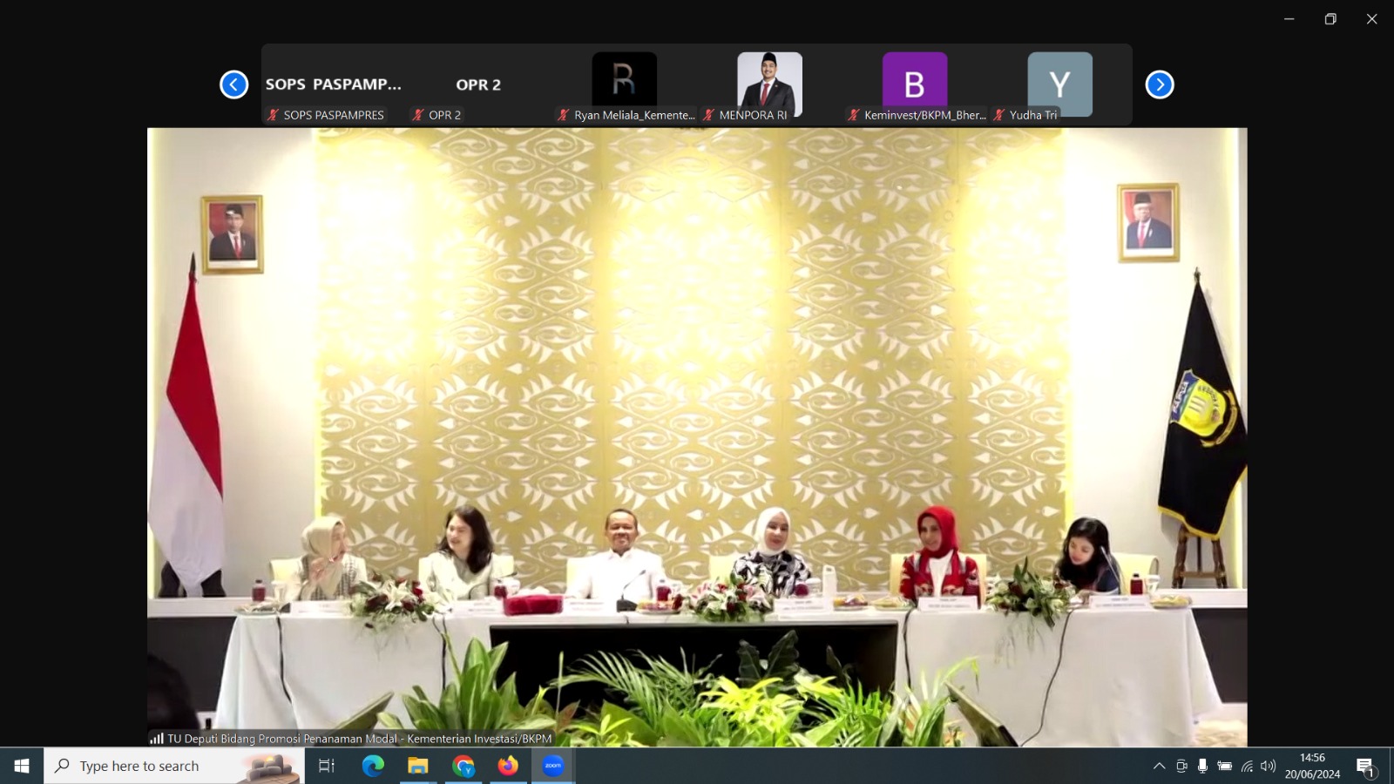Open File Explorer from the taskbar
1394x784 pixels.
click(418, 766)
